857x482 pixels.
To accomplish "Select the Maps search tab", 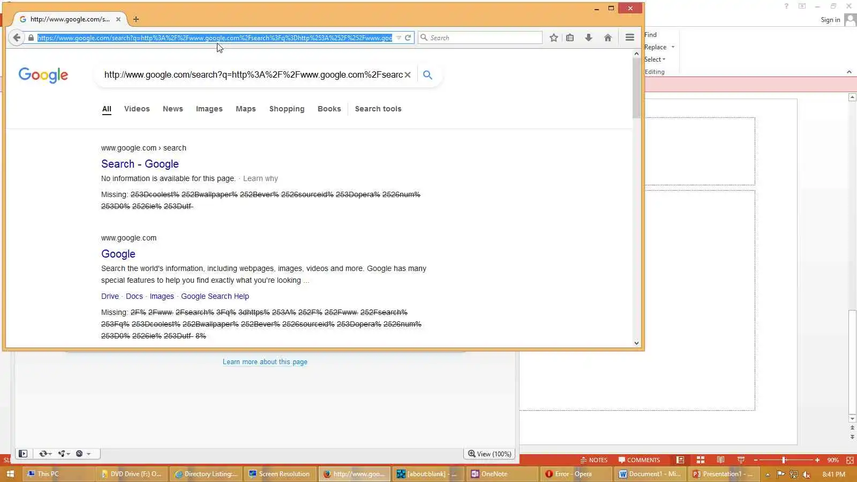I will 246,109.
